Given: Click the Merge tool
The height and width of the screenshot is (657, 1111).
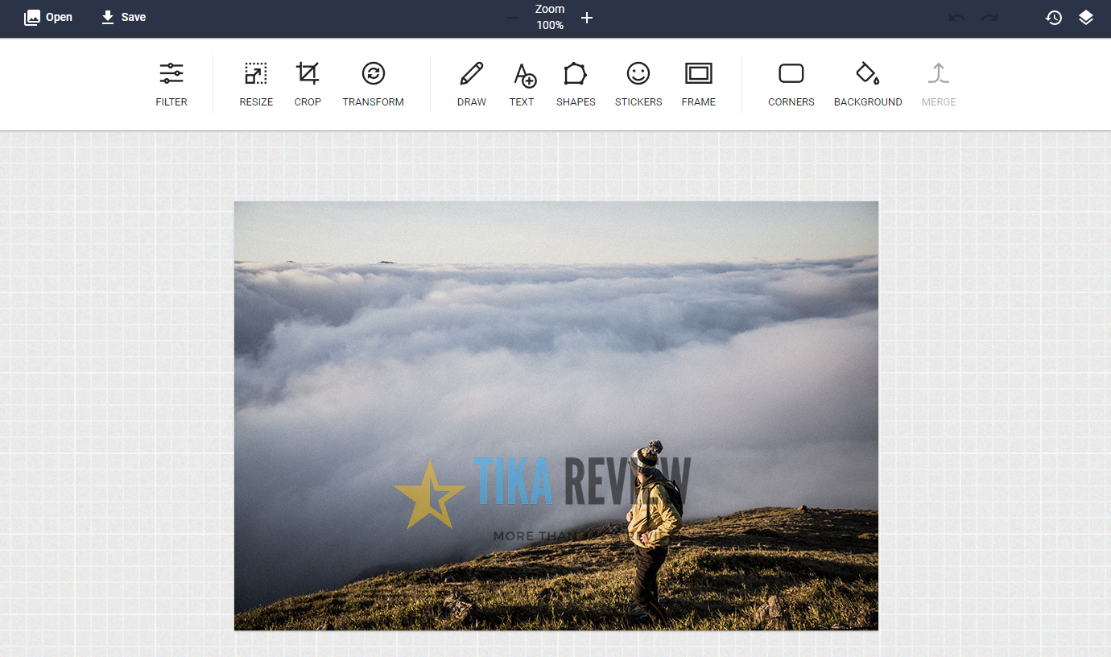Looking at the screenshot, I should tap(939, 84).
